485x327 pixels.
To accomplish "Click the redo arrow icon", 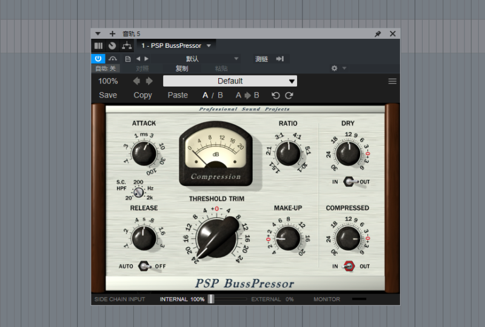I will (x=289, y=95).
